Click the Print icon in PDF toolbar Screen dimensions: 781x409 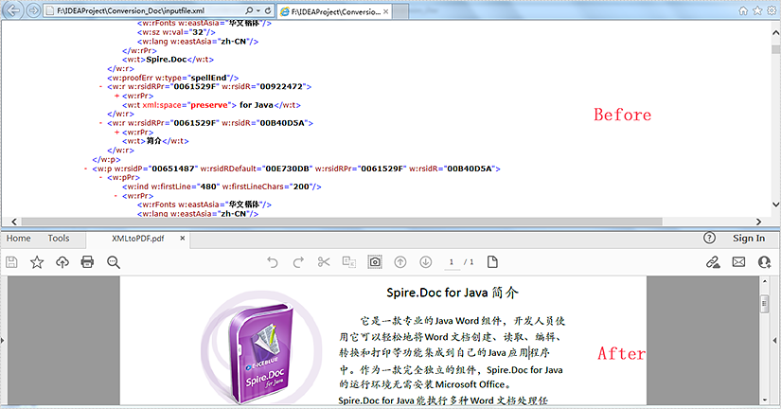point(87,262)
